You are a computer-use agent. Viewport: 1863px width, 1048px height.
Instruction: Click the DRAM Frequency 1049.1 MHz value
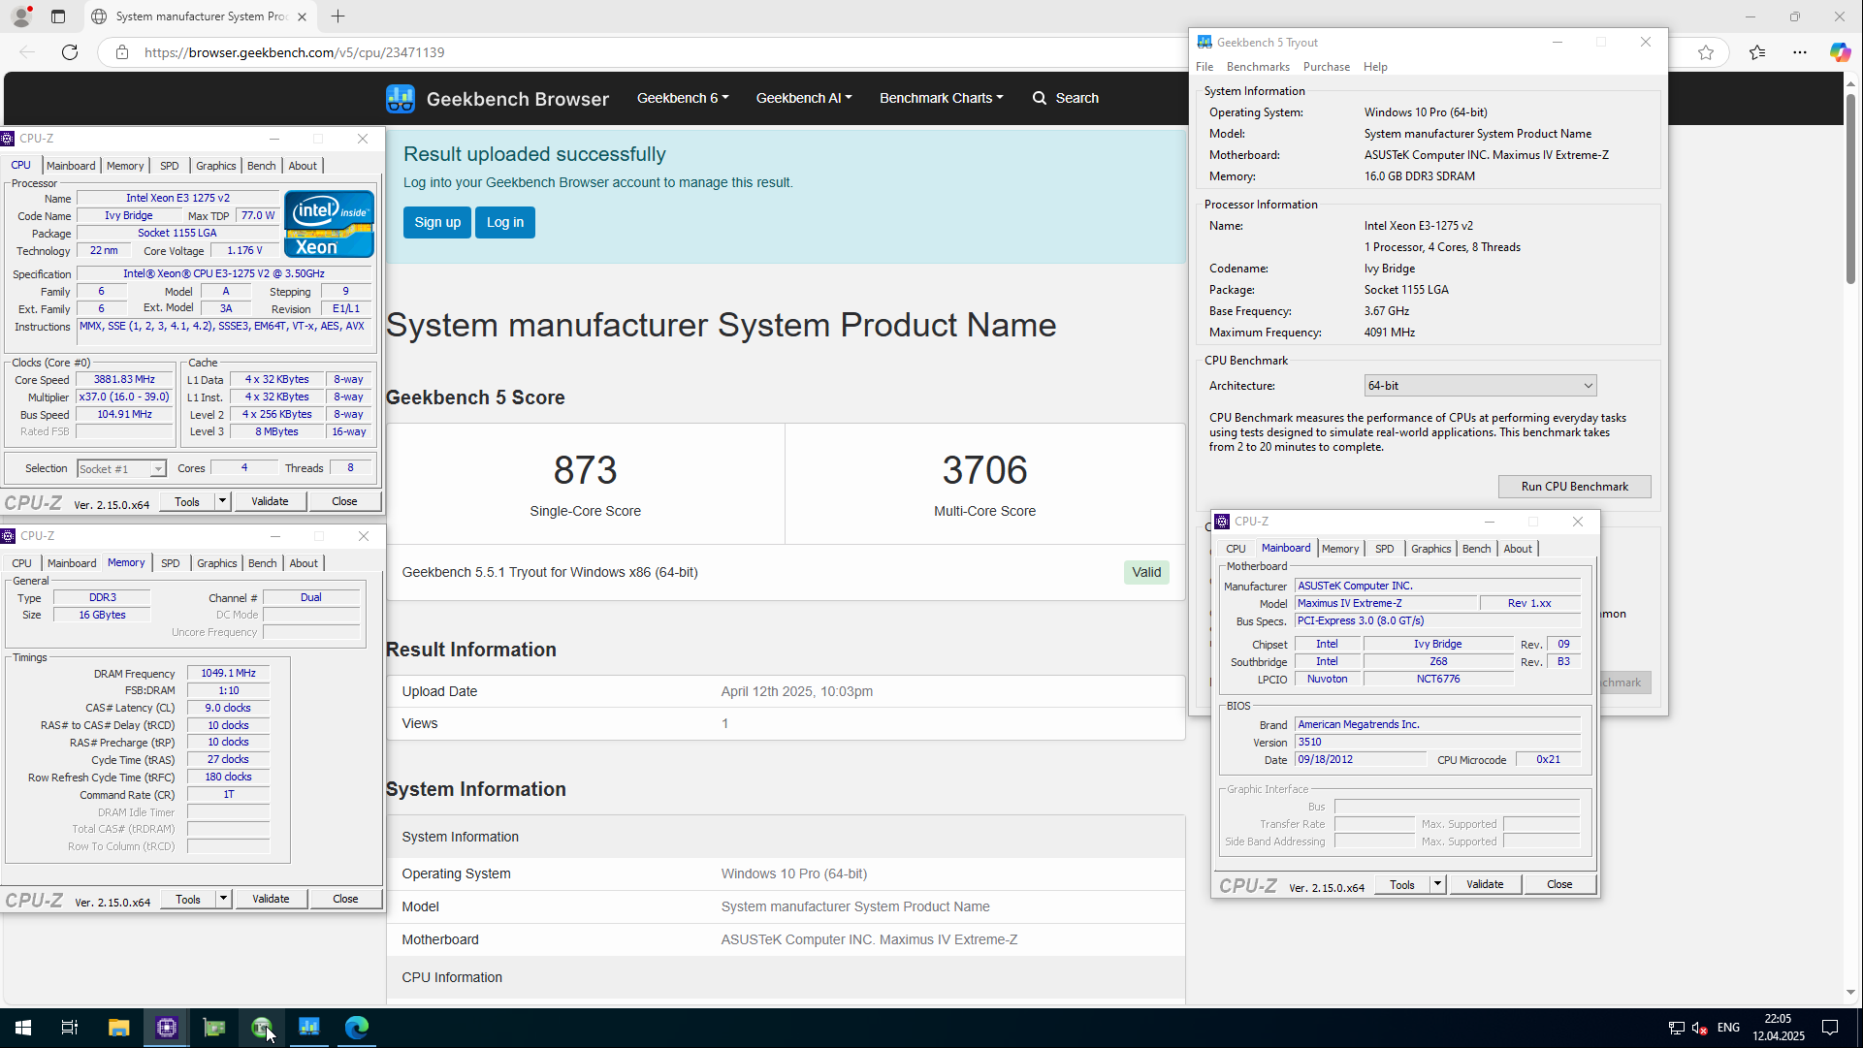tap(228, 673)
